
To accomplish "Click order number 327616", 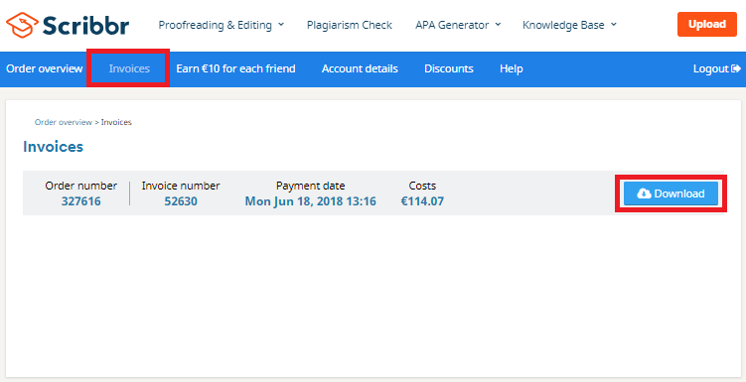I will pos(80,201).
